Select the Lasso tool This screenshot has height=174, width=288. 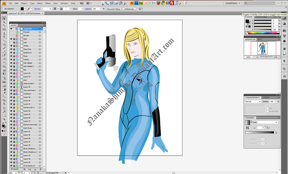click(x=4, y=29)
